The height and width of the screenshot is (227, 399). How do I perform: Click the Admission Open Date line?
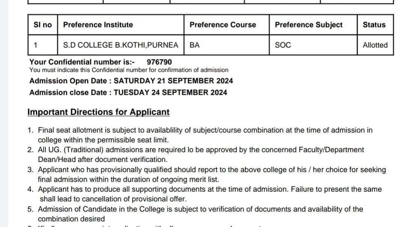coord(131,81)
